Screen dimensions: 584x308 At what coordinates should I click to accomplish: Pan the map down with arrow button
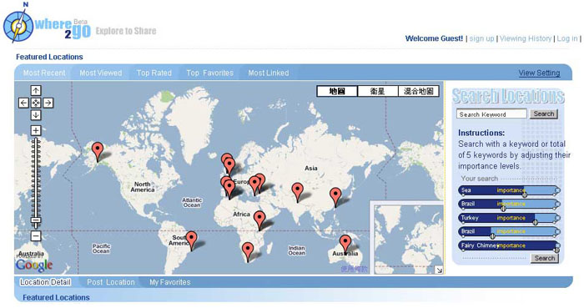coord(36,115)
